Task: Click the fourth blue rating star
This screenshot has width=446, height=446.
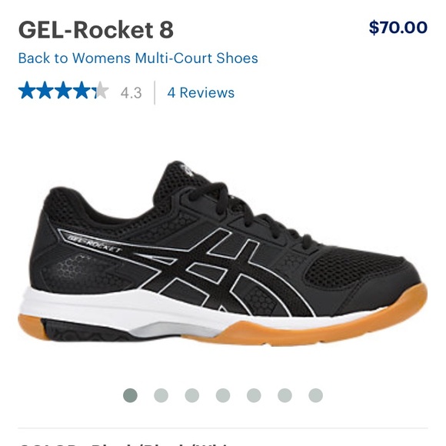Action: [82, 90]
